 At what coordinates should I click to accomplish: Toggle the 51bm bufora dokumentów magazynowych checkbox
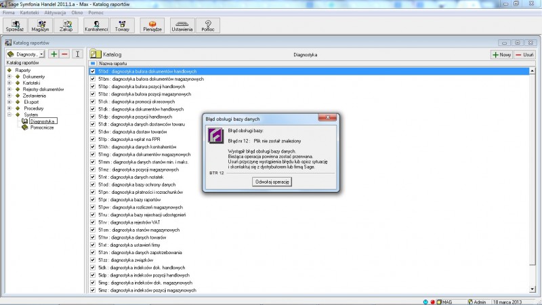coord(93,79)
